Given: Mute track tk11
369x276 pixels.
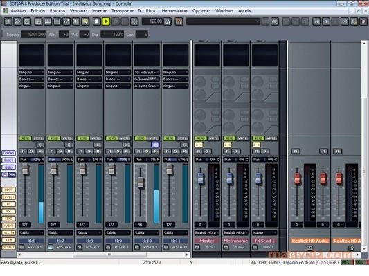Looking at the screenshot, I should tap(168, 151).
